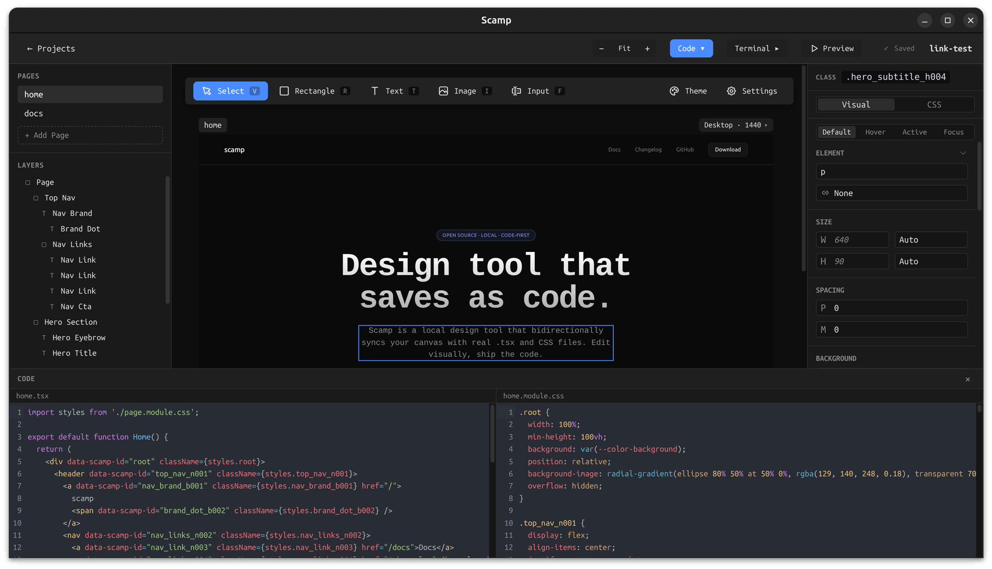Open the Desktop 1440 viewport dropdown
The width and height of the screenshot is (992, 569).
(736, 125)
